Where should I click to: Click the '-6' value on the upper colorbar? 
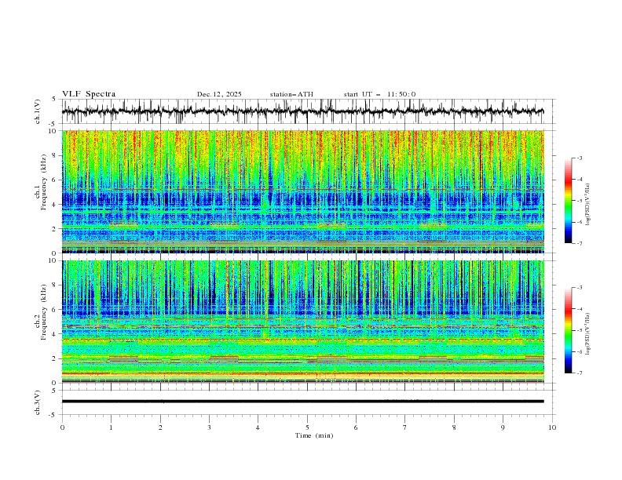580,222
